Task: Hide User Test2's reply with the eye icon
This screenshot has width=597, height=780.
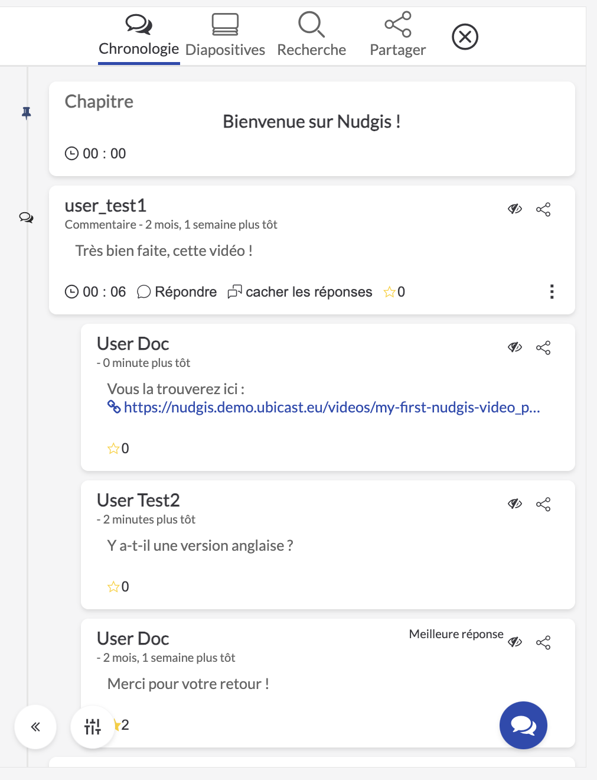Action: (515, 504)
